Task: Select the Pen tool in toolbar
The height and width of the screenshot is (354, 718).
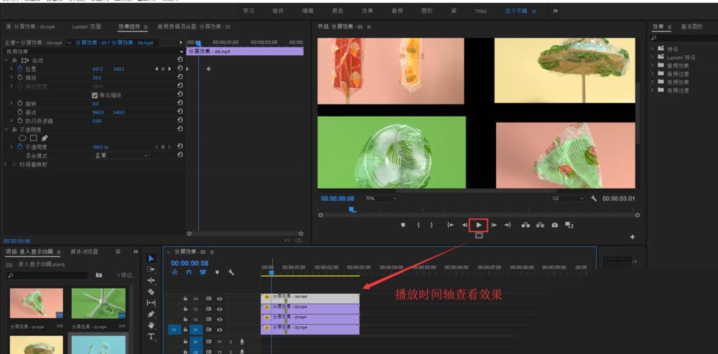Action: pos(151,314)
